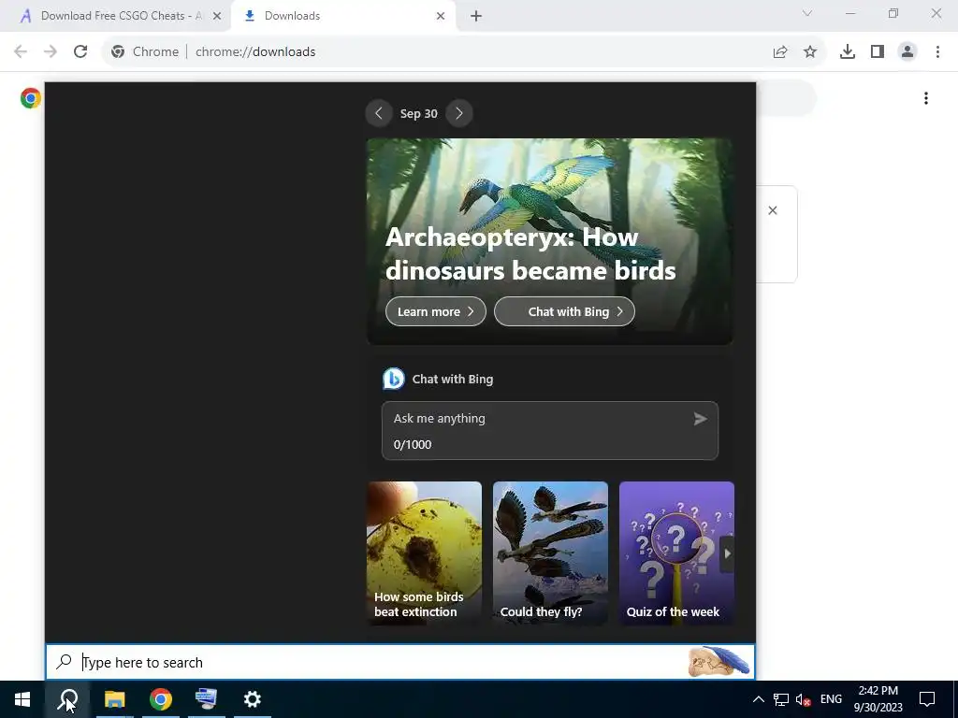Open Google Chrome from the taskbar
Viewport: 958px width, 718px height.
click(x=161, y=699)
